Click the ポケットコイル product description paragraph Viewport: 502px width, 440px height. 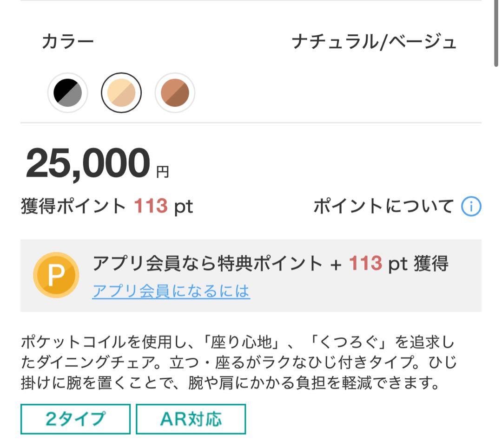coord(237,363)
